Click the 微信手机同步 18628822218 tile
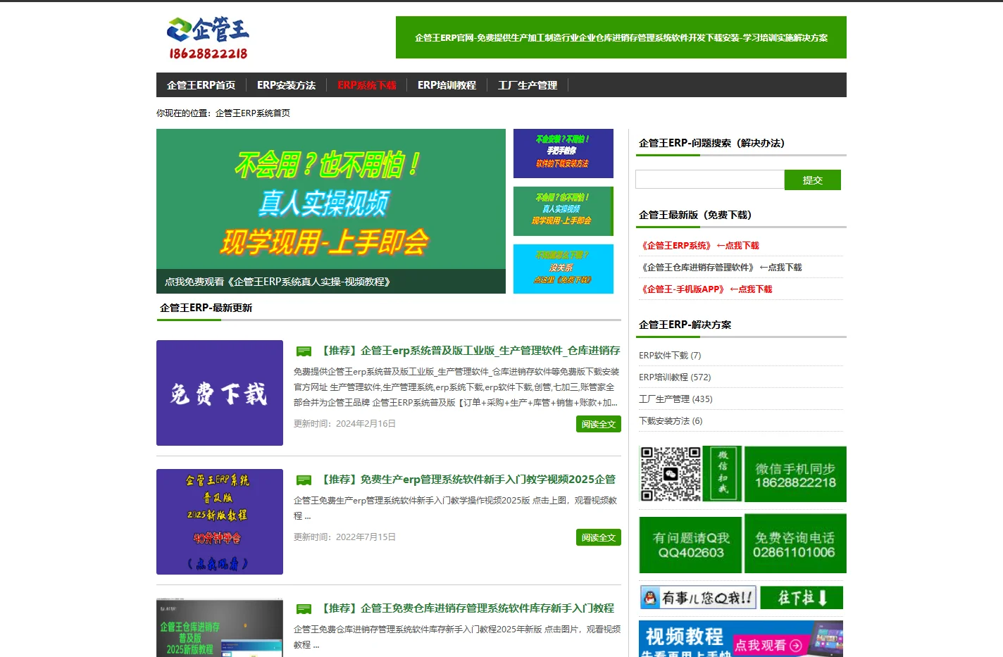Image resolution: width=1003 pixels, height=657 pixels. click(795, 474)
